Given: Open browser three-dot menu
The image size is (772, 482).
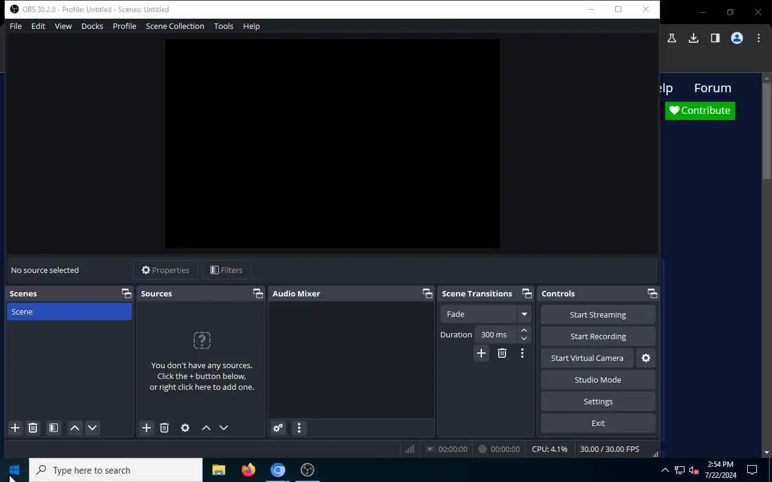Looking at the screenshot, I should (759, 38).
